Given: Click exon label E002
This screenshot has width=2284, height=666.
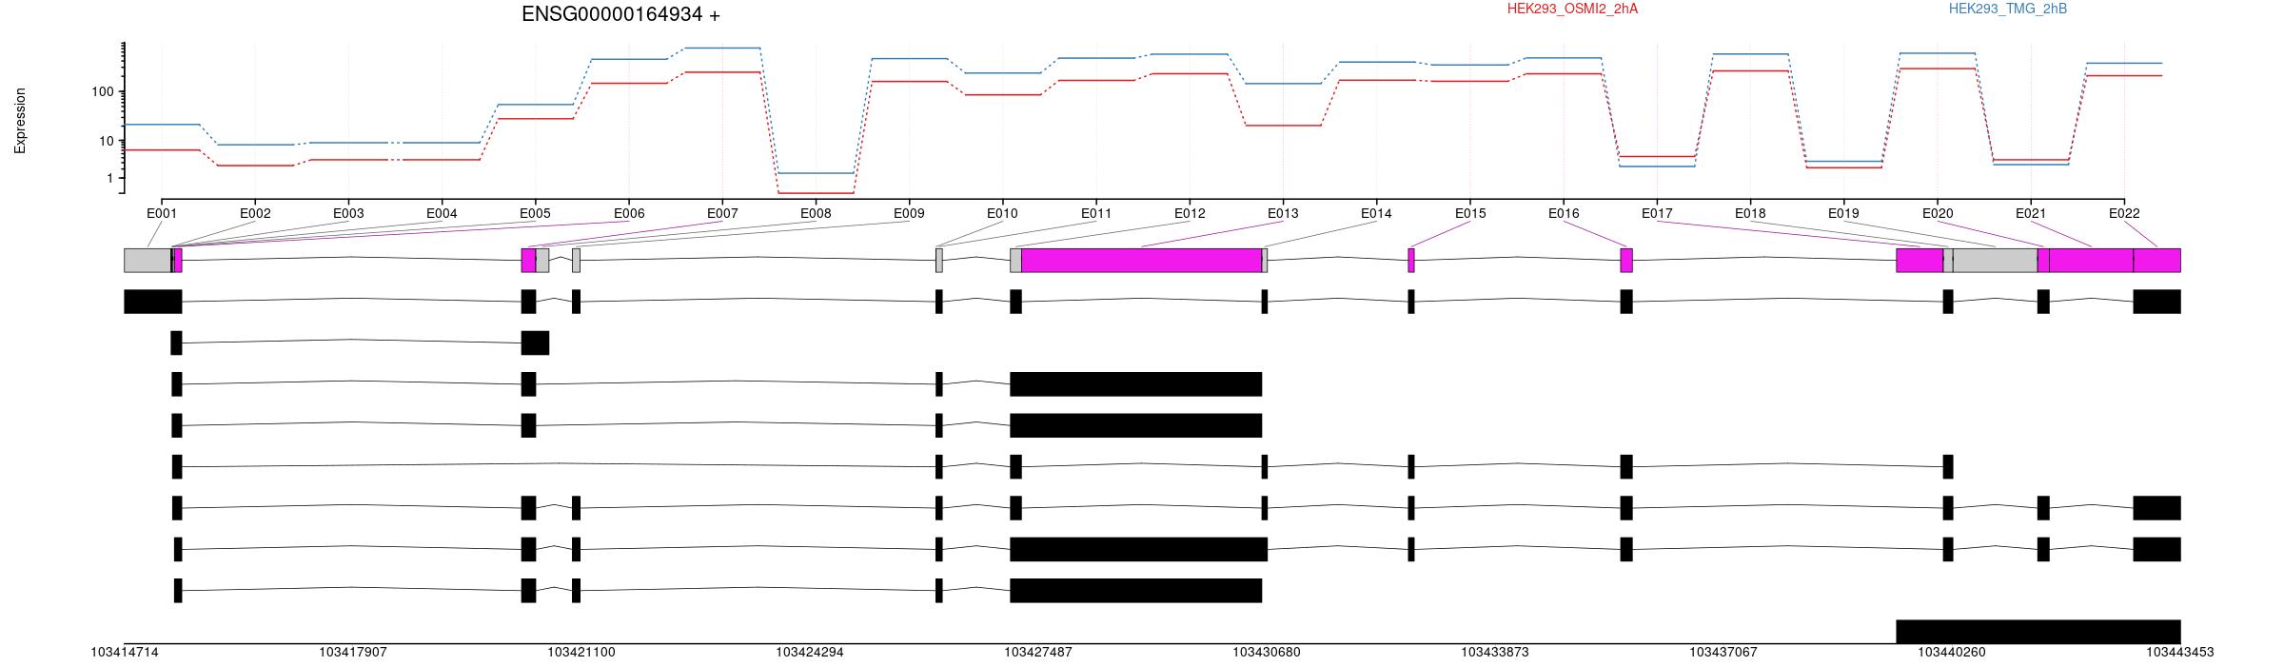Looking at the screenshot, I should [x=255, y=213].
